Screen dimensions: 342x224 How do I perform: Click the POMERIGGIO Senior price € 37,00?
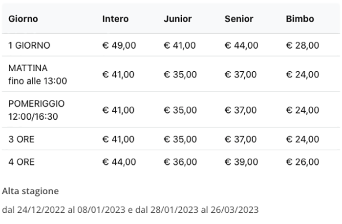240,110
